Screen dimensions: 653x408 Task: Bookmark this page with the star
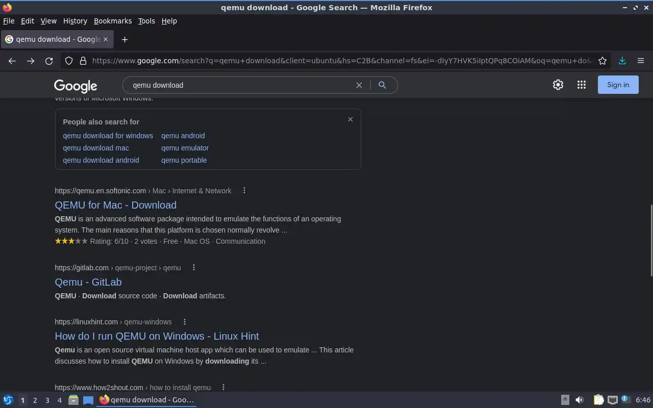click(602, 61)
